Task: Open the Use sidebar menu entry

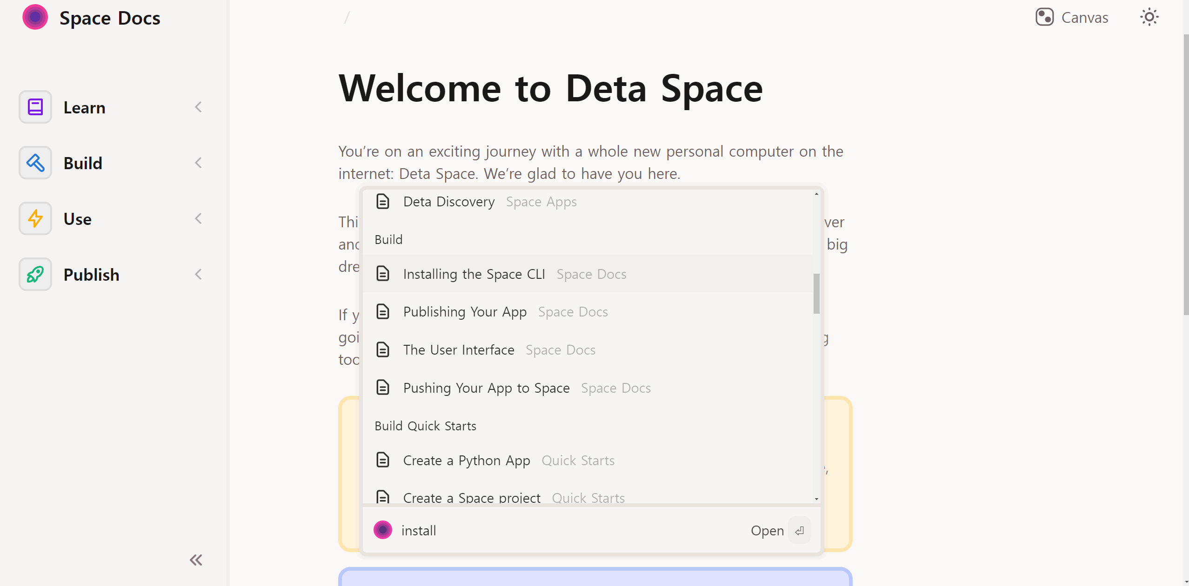Action: pyautogui.click(x=77, y=218)
